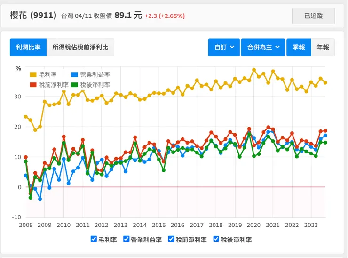Click the -10 y-axis label
Viewport: 348px width, 258px height.
(x=16, y=218)
